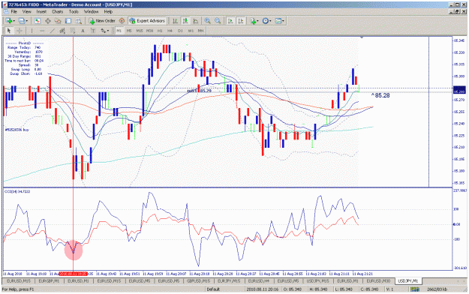The image size is (469, 294).
Task: Switch to the GBPUSD,M15 chart tab
Action: [199, 281]
